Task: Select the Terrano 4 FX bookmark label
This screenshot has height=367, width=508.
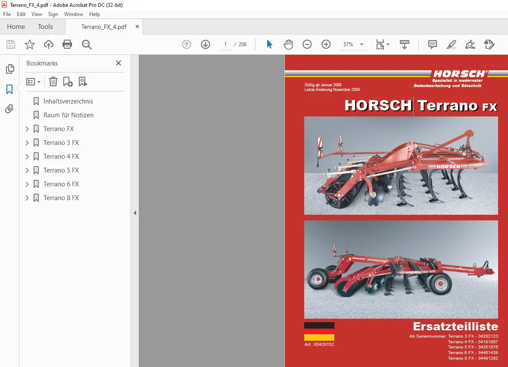Action: tap(61, 157)
